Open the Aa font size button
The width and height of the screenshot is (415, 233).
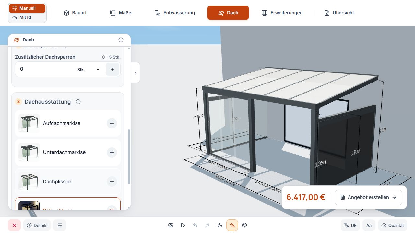369,225
